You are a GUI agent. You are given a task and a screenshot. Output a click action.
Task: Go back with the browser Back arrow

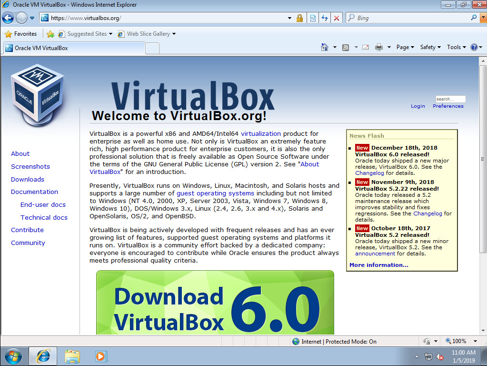coord(8,18)
